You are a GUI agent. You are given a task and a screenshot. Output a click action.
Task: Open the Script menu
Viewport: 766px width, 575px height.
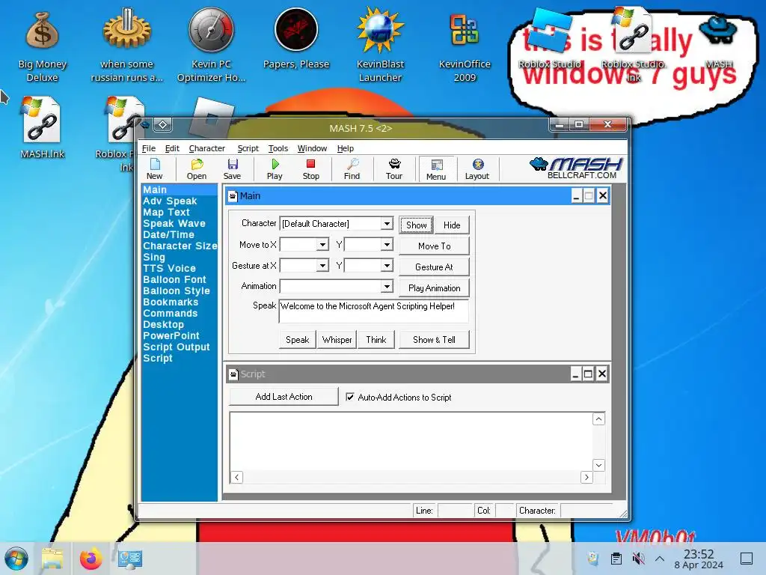248,148
